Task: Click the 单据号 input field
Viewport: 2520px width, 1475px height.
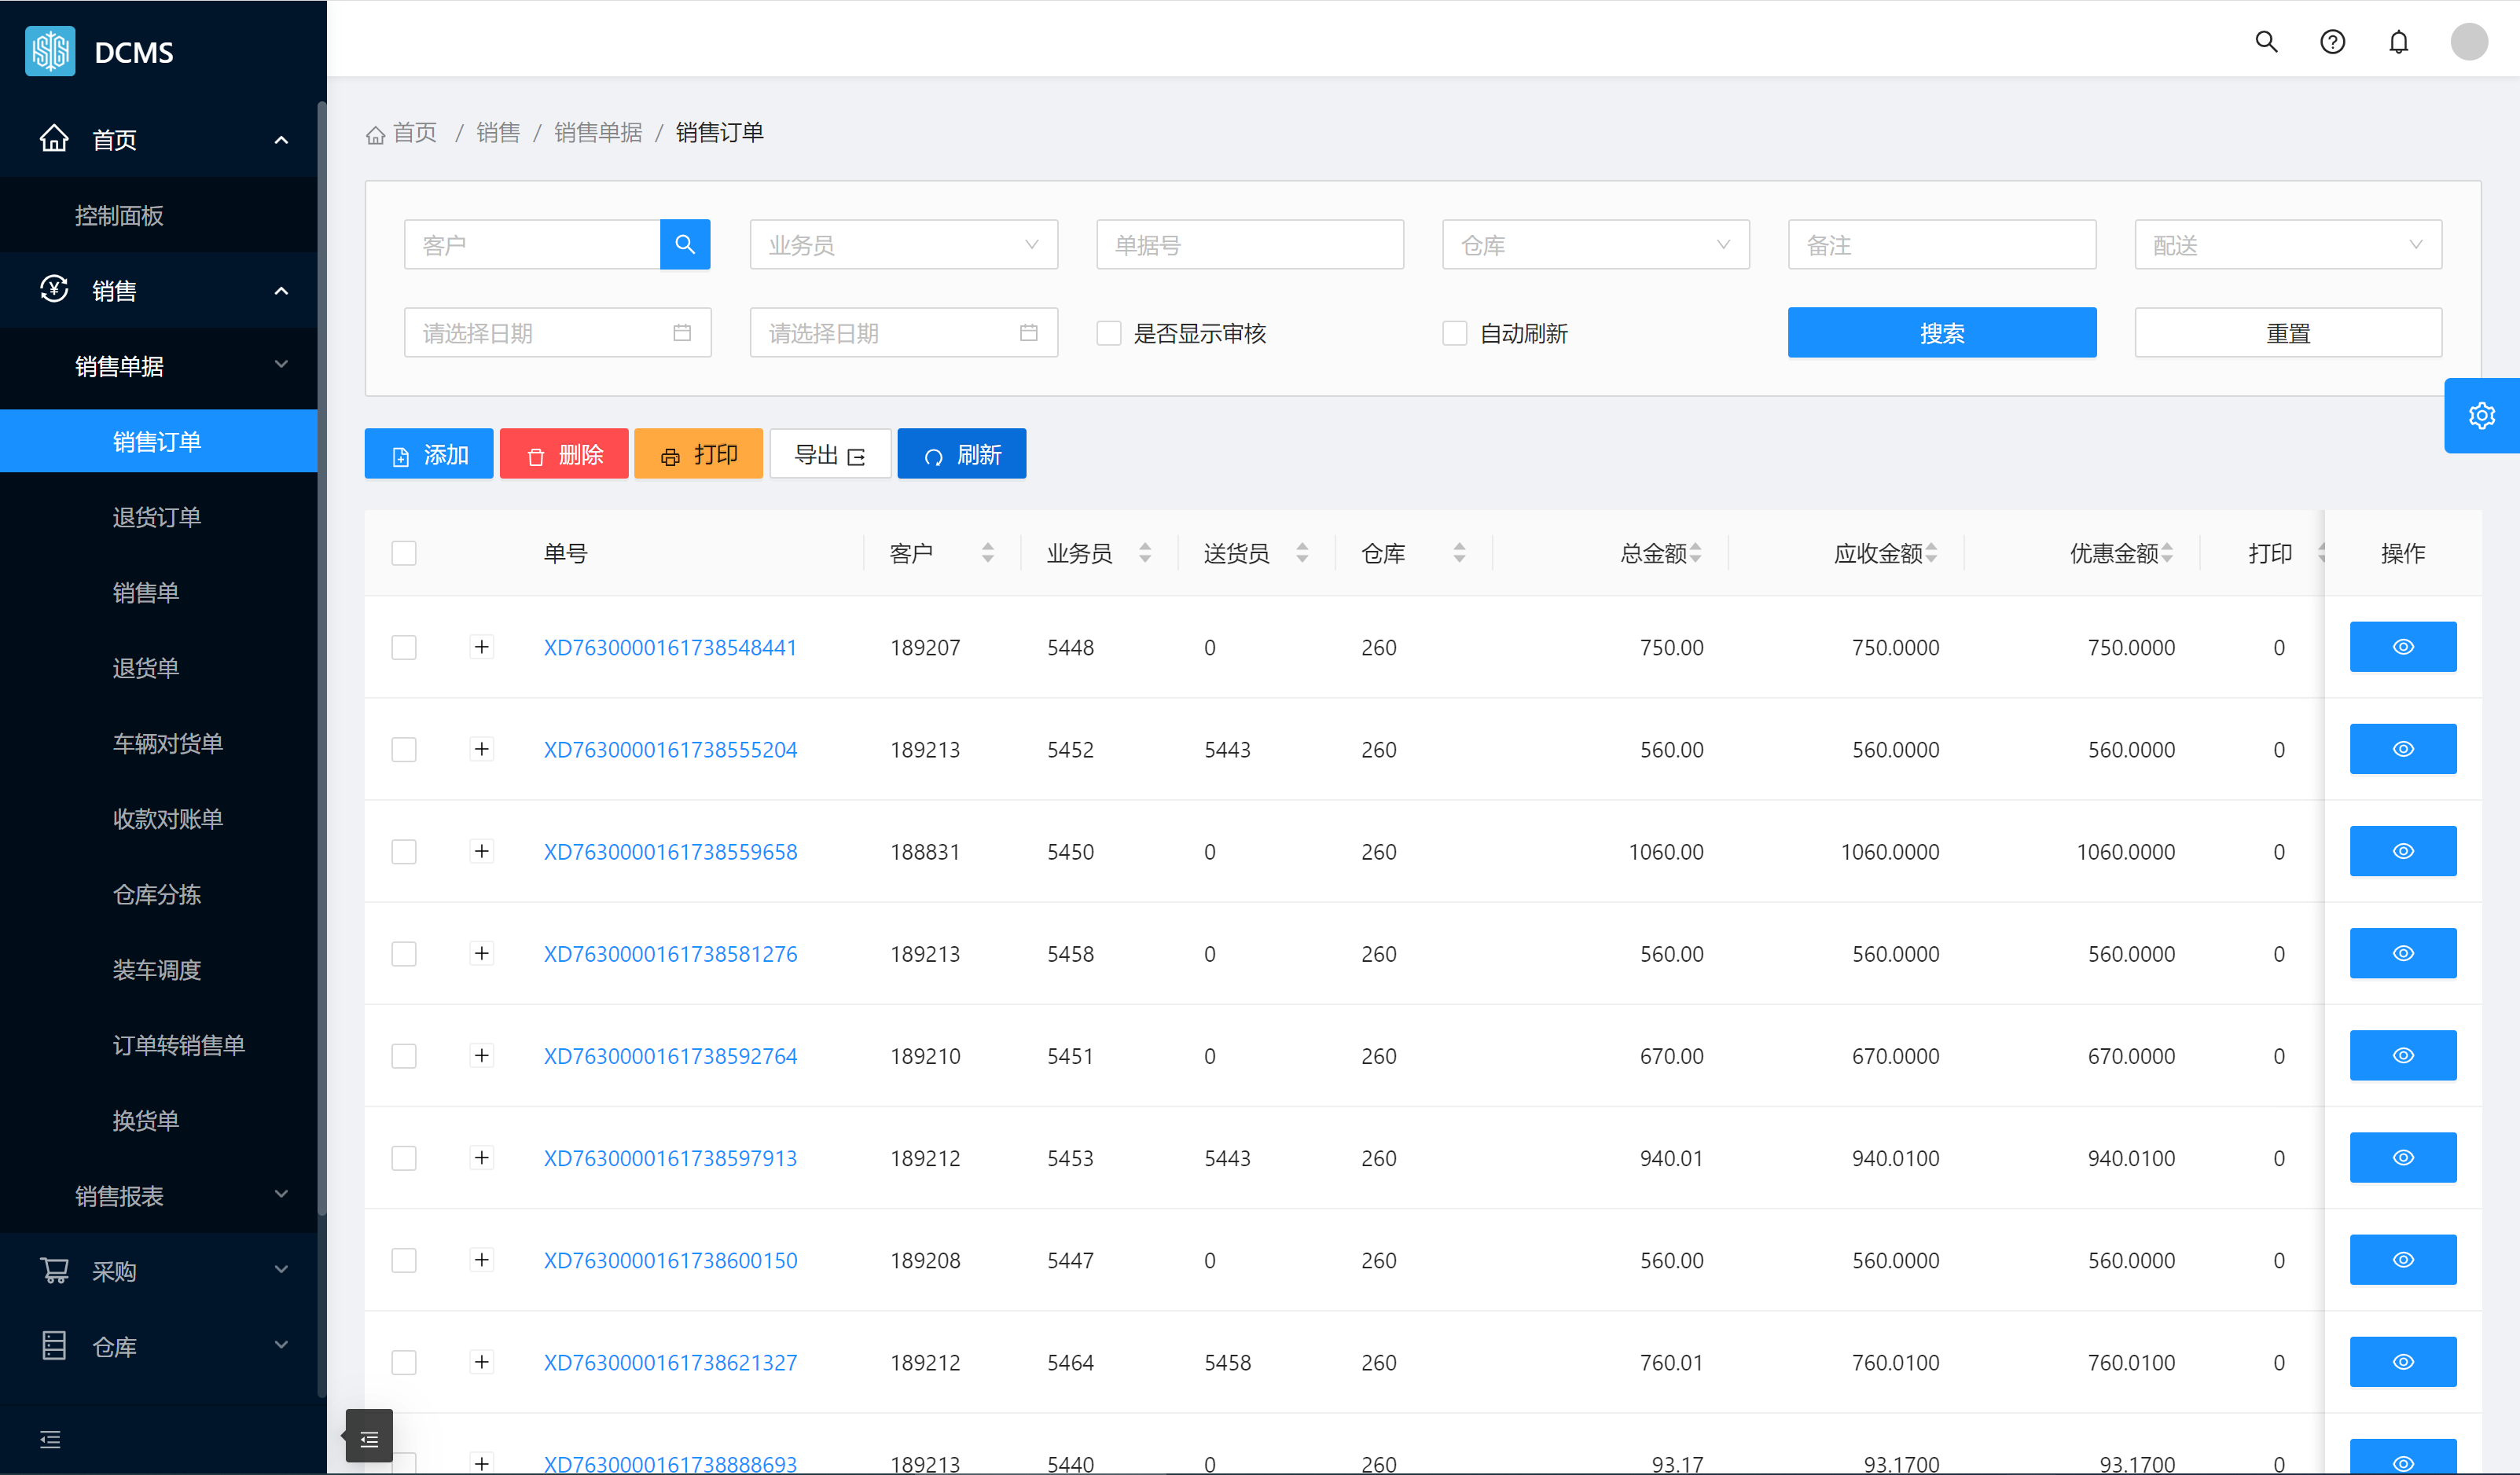Action: [x=1249, y=245]
